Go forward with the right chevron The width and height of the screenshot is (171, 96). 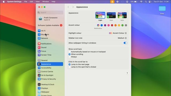(x=73, y=7)
